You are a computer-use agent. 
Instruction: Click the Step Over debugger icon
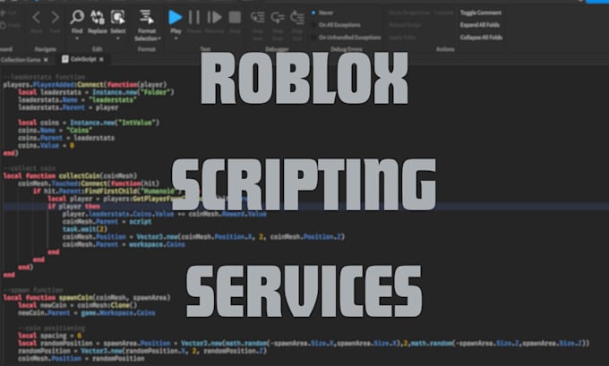(x=278, y=18)
